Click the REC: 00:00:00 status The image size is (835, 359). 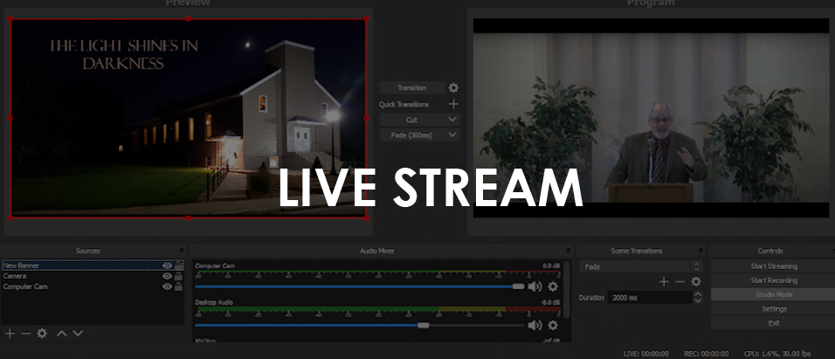pyautogui.click(x=706, y=354)
